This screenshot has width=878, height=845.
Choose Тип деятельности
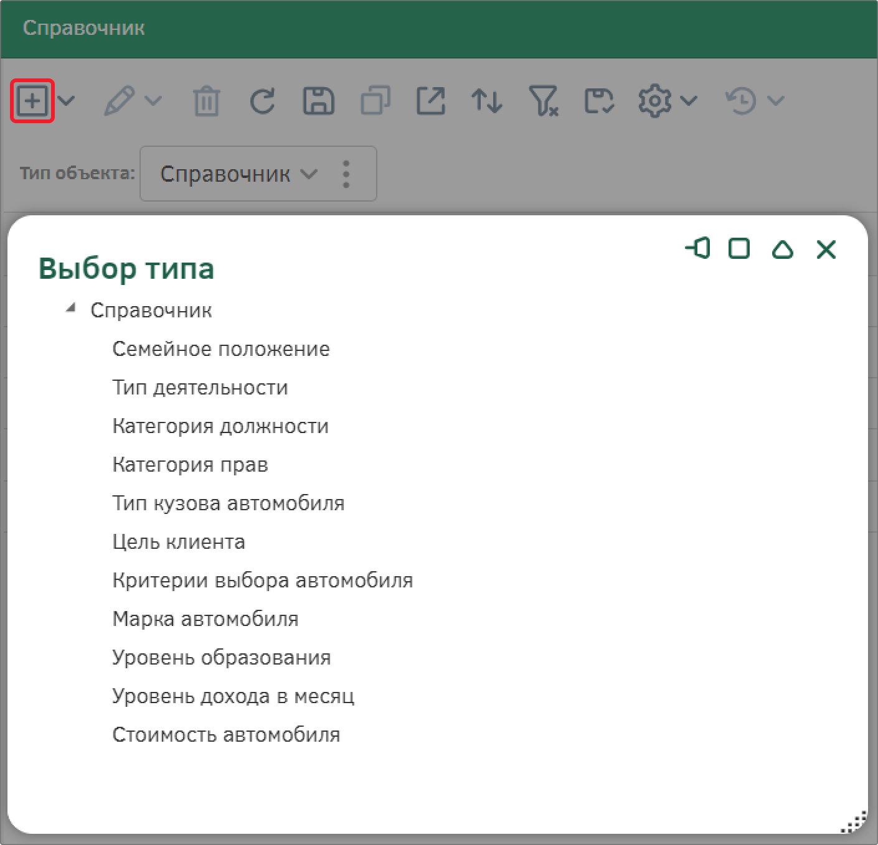[200, 387]
